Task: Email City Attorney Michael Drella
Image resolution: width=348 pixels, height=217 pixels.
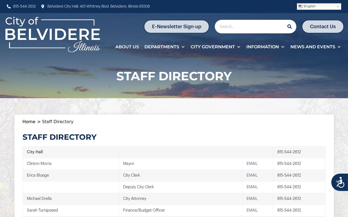Action: (252, 199)
